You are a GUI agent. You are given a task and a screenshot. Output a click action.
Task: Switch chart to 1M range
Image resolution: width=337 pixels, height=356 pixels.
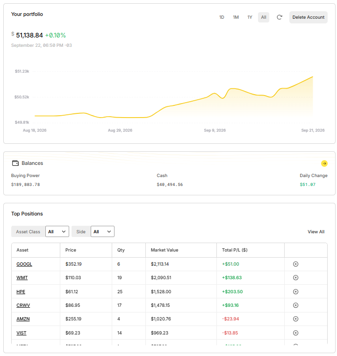pyautogui.click(x=236, y=17)
